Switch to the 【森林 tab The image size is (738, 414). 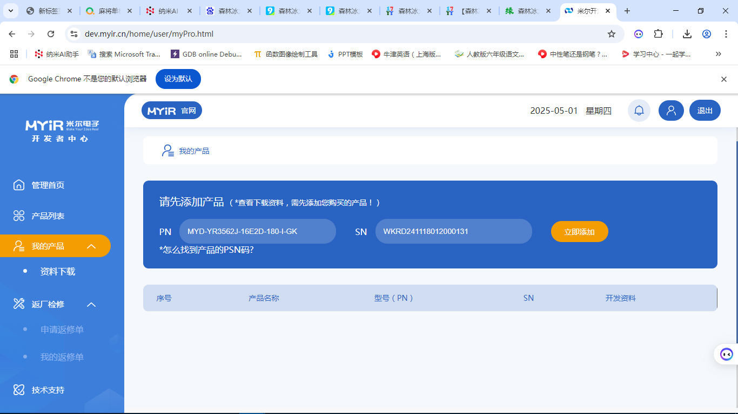pos(468,11)
